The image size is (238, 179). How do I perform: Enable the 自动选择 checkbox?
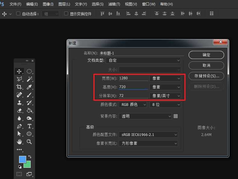(x=18, y=14)
